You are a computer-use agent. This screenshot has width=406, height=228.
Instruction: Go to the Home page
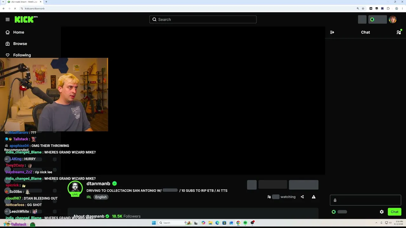coord(15,32)
